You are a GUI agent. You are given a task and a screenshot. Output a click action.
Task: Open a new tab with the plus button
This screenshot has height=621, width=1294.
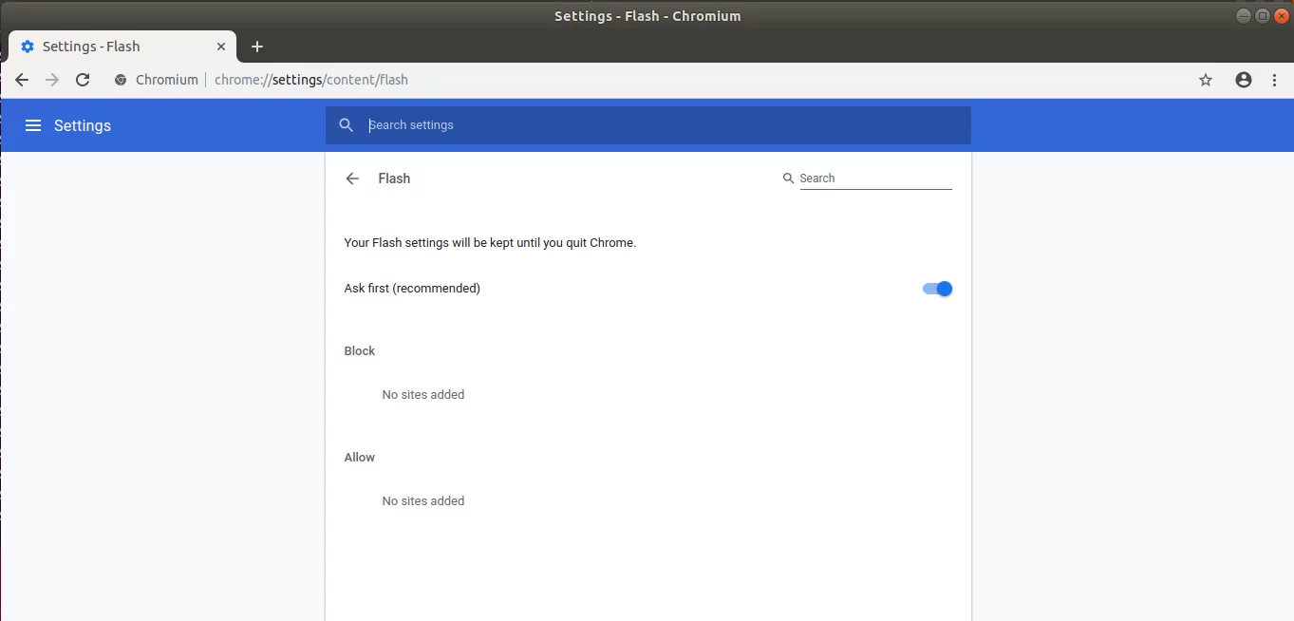pyautogui.click(x=256, y=47)
